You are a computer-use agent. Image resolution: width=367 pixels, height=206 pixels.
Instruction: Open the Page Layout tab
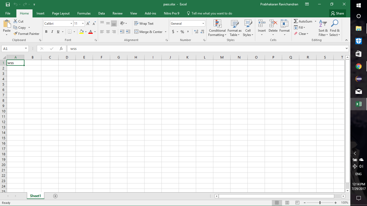61,13
